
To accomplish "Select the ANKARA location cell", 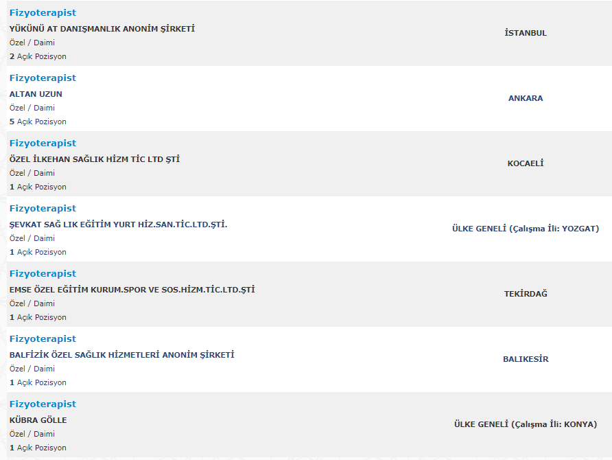I will tap(526, 98).
